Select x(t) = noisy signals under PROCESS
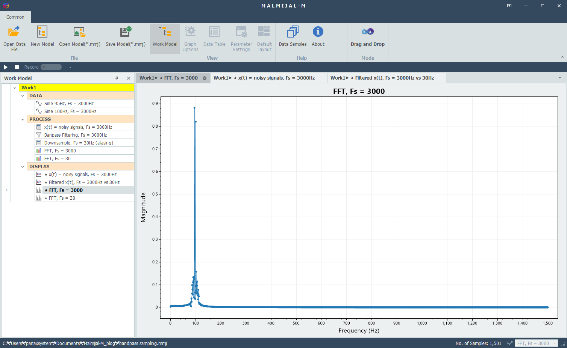This screenshot has width=567, height=348. tap(84, 127)
